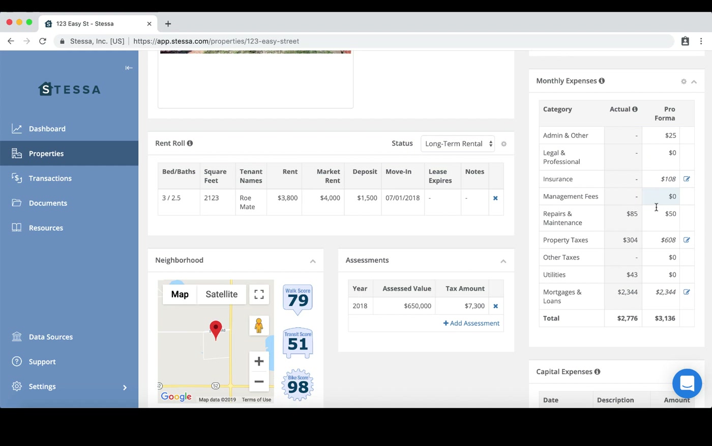Open the chat support bubble

tap(687, 383)
